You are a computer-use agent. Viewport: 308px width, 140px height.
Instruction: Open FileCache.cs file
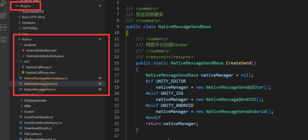(33, 134)
